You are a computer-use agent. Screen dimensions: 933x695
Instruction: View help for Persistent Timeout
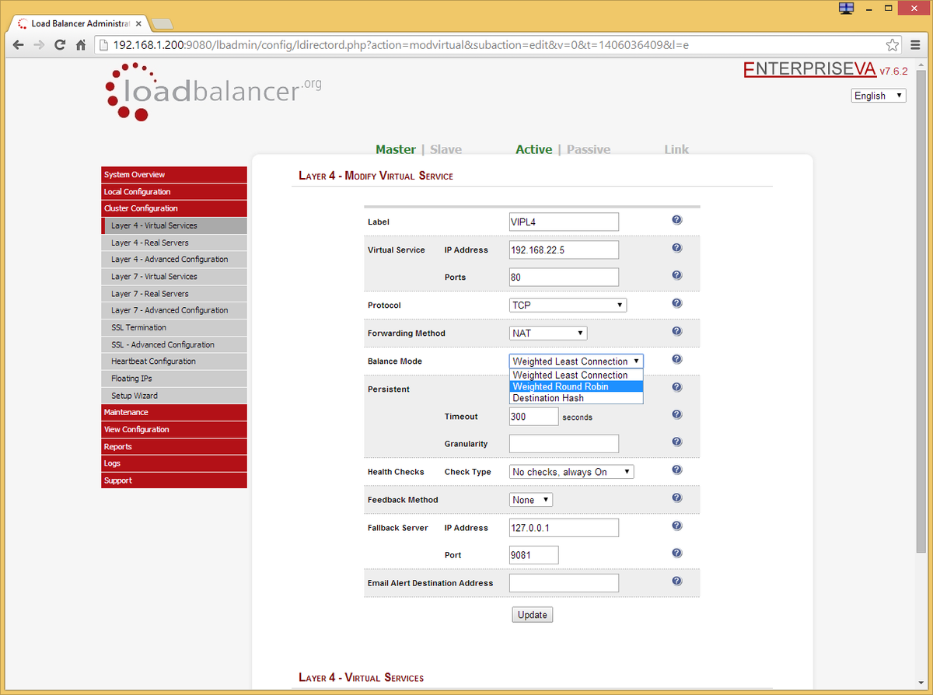(x=676, y=414)
